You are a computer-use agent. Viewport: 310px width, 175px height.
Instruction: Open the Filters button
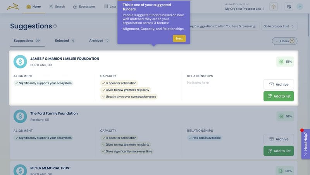pyautogui.click(x=284, y=41)
